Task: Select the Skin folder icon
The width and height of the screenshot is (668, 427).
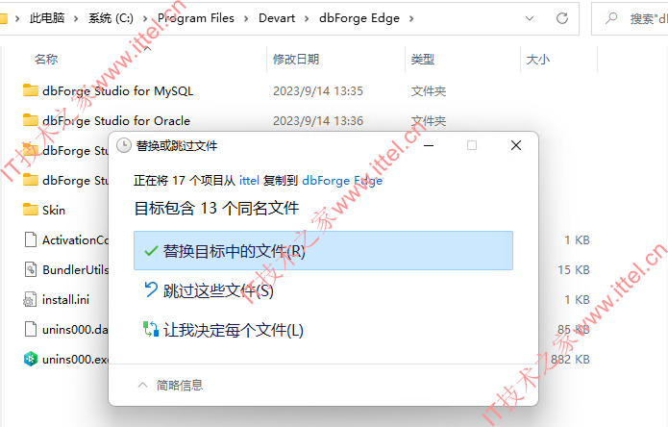Action: click(30, 210)
